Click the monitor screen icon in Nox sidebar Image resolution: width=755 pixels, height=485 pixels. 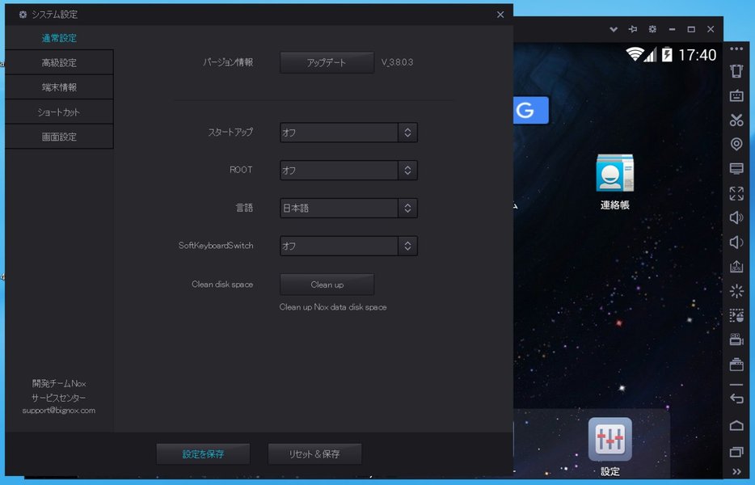pos(736,169)
